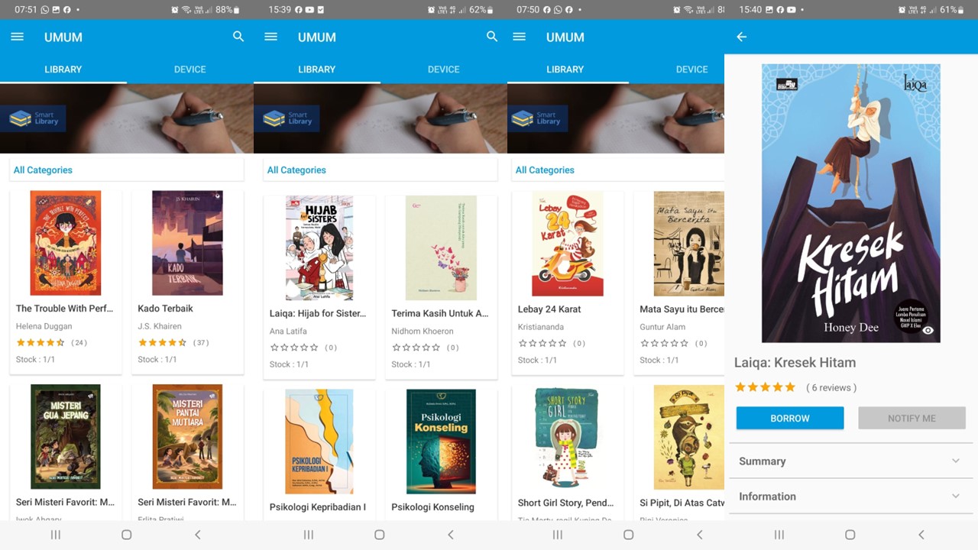
Task: Open Psikologi Konseling book cover
Action: 441,442
